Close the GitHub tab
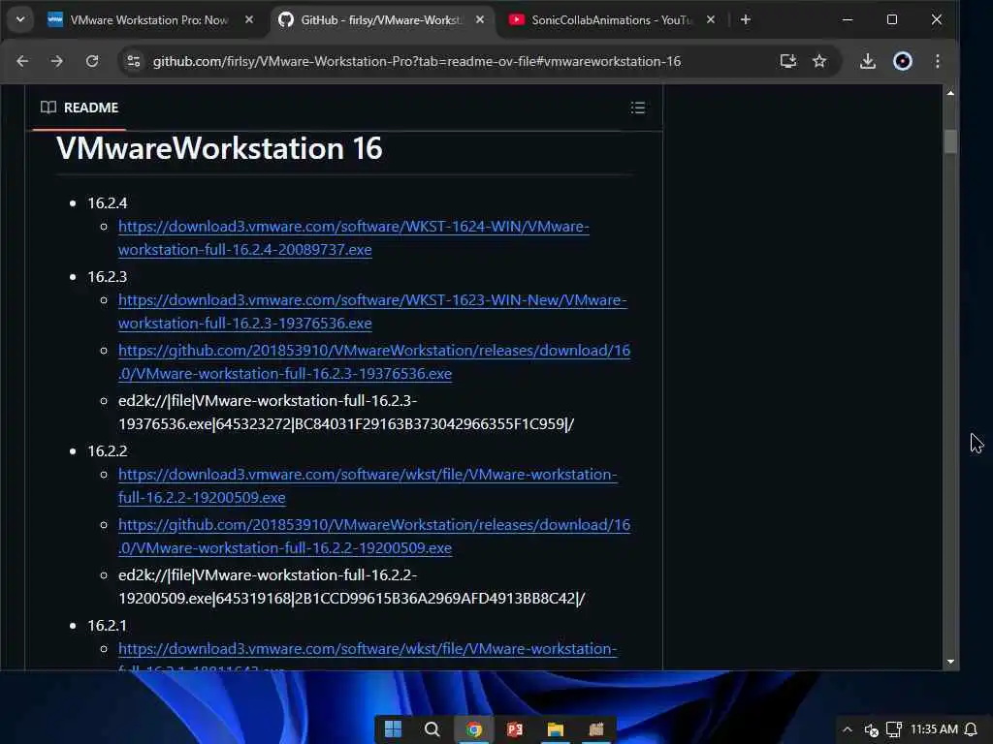The width and height of the screenshot is (993, 744). coord(479,19)
